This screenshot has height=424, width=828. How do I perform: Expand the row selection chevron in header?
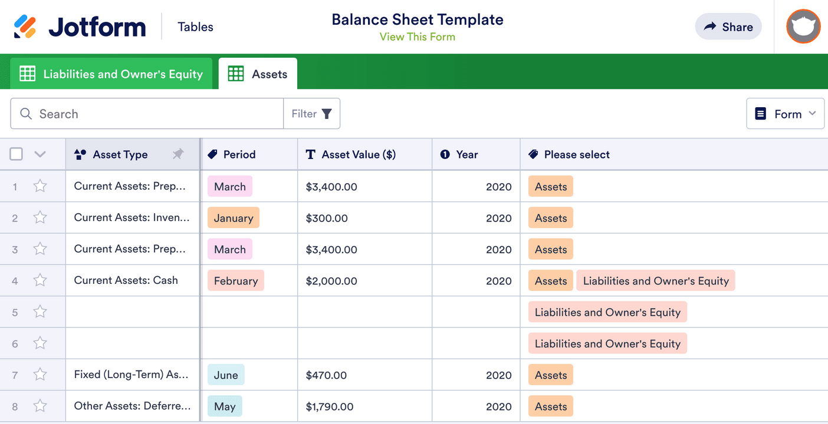[40, 154]
